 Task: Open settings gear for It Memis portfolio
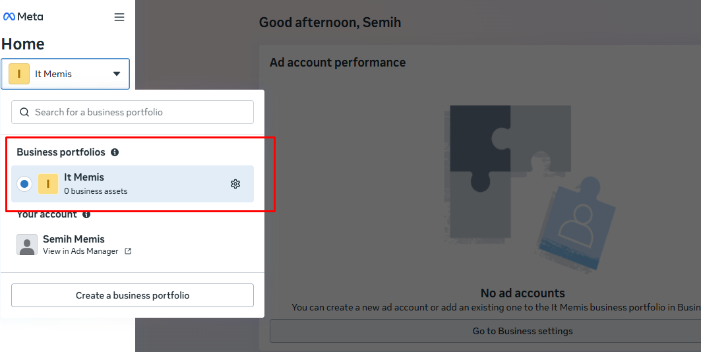pos(235,184)
